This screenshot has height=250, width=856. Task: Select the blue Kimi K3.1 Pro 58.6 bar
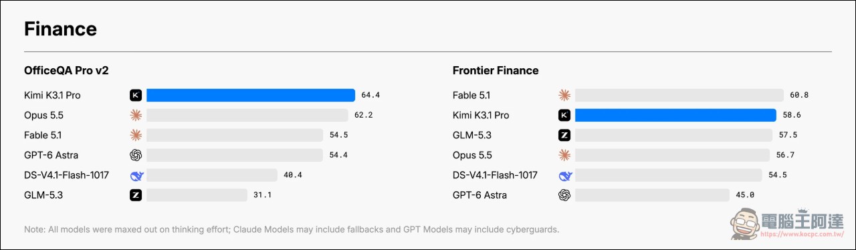tap(675, 116)
